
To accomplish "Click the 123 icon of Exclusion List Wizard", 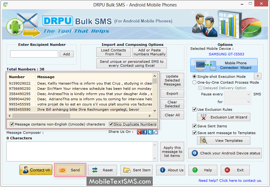I will coord(204,117).
